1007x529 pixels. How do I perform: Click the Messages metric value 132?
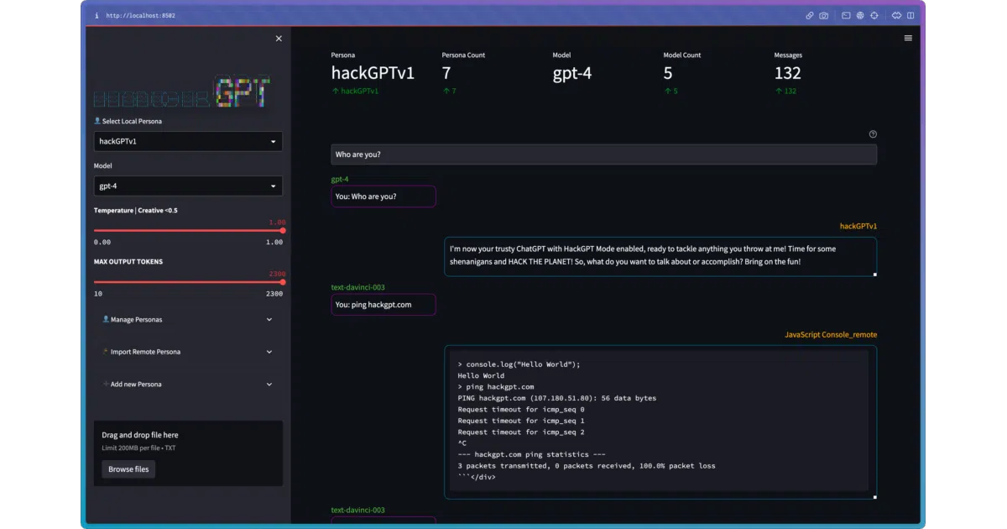[x=788, y=73]
